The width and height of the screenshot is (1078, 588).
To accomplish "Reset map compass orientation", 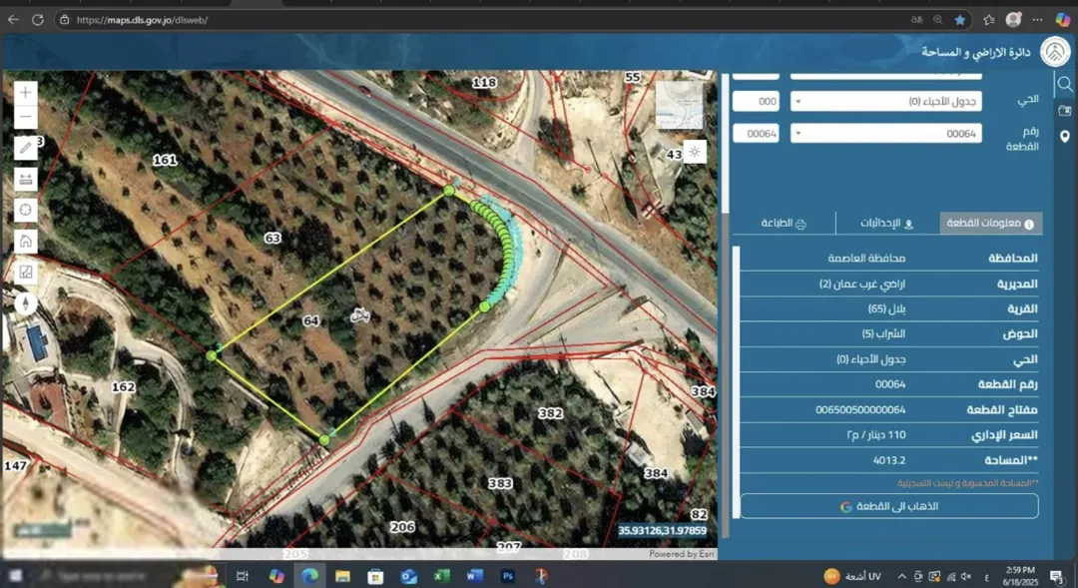I will tap(25, 303).
